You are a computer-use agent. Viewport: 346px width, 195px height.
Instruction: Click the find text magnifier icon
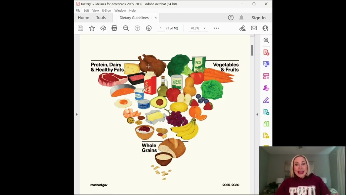click(x=126, y=28)
